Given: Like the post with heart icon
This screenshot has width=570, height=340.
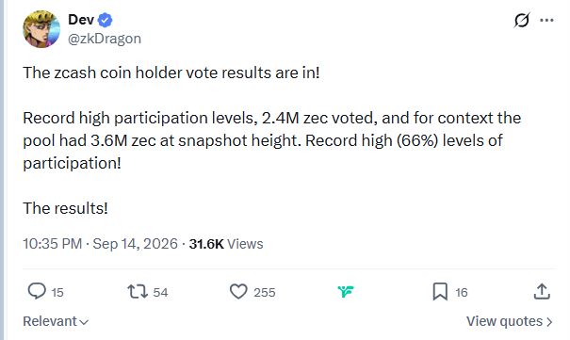Looking at the screenshot, I should tap(238, 292).
